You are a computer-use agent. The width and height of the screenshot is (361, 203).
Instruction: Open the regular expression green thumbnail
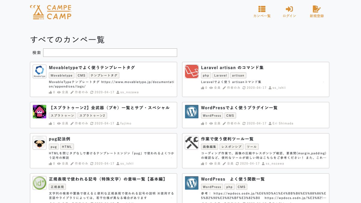(x=40, y=183)
